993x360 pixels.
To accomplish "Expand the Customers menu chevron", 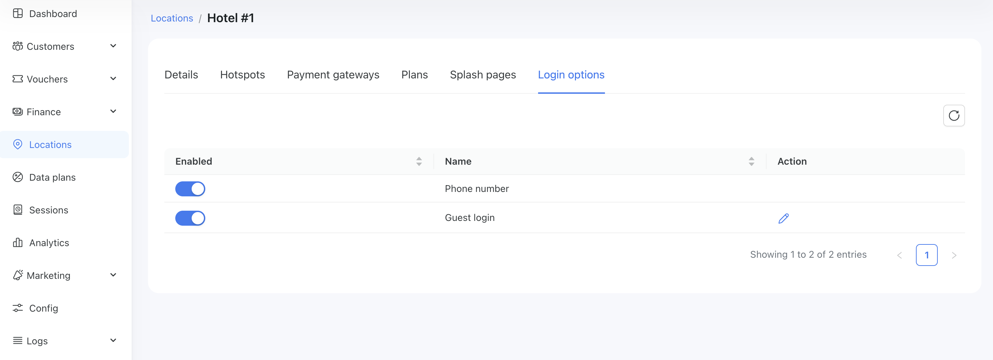I will click(113, 46).
